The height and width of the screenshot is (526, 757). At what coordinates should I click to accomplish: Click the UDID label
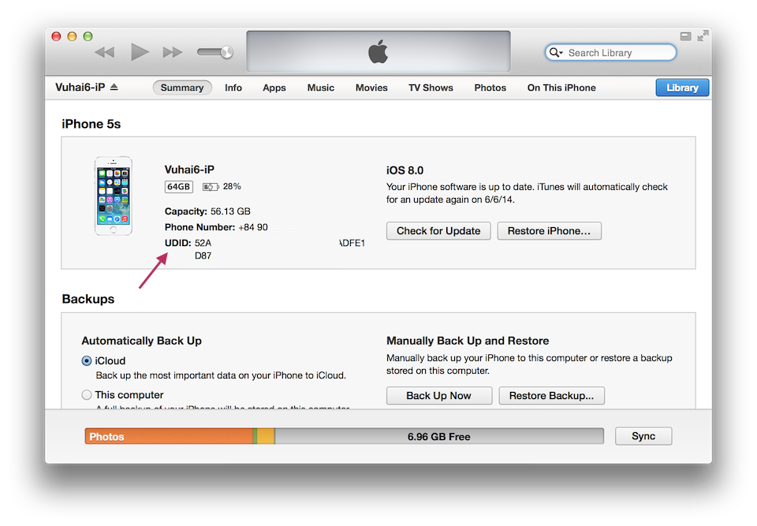click(177, 242)
